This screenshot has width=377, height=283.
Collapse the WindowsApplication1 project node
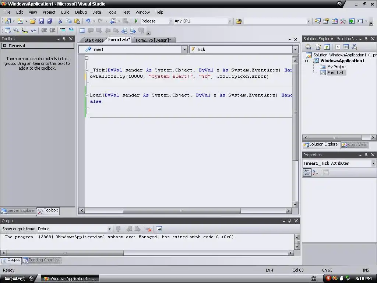307,61
